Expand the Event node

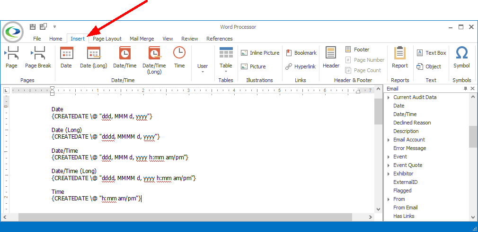tap(389, 157)
